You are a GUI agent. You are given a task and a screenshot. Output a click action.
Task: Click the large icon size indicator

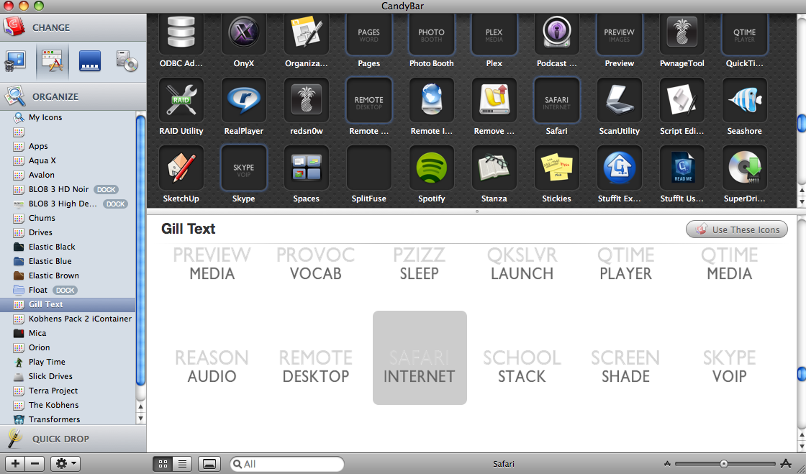click(786, 464)
